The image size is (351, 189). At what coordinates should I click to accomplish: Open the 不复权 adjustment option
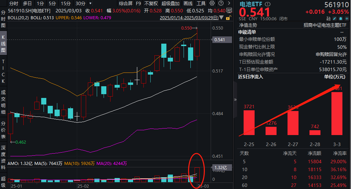tap(151, 3)
